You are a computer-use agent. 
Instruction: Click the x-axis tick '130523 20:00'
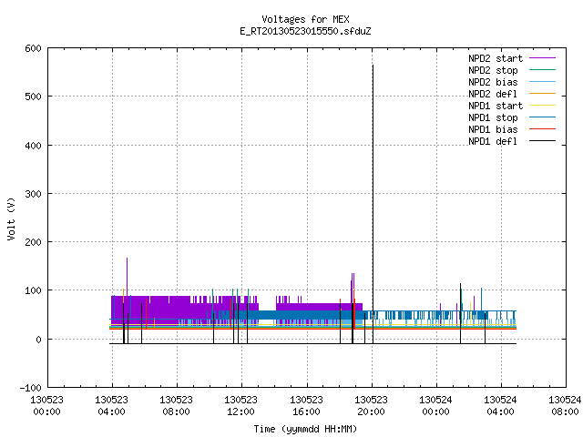click(371, 406)
